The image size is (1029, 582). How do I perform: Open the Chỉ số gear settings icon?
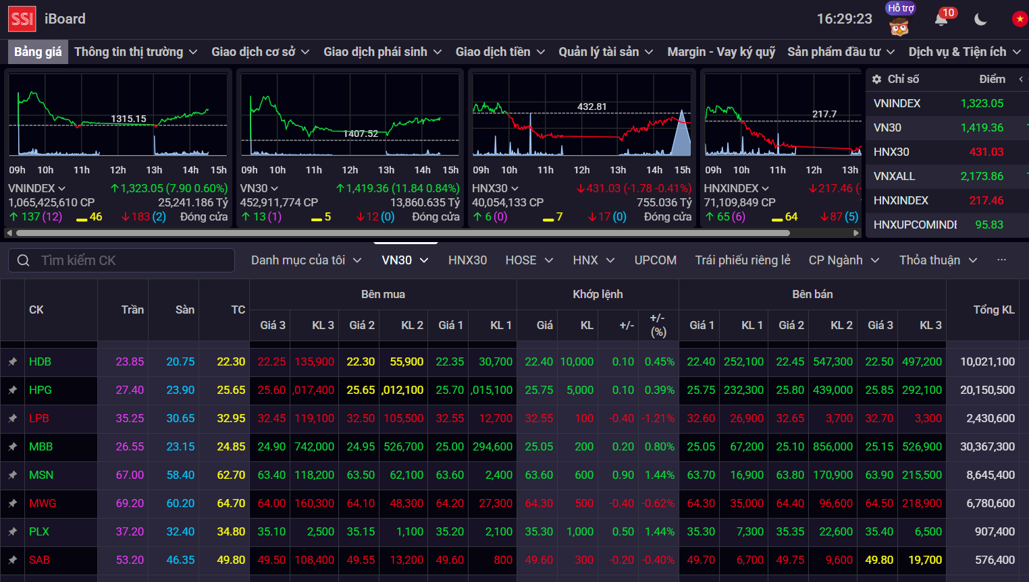pos(876,79)
